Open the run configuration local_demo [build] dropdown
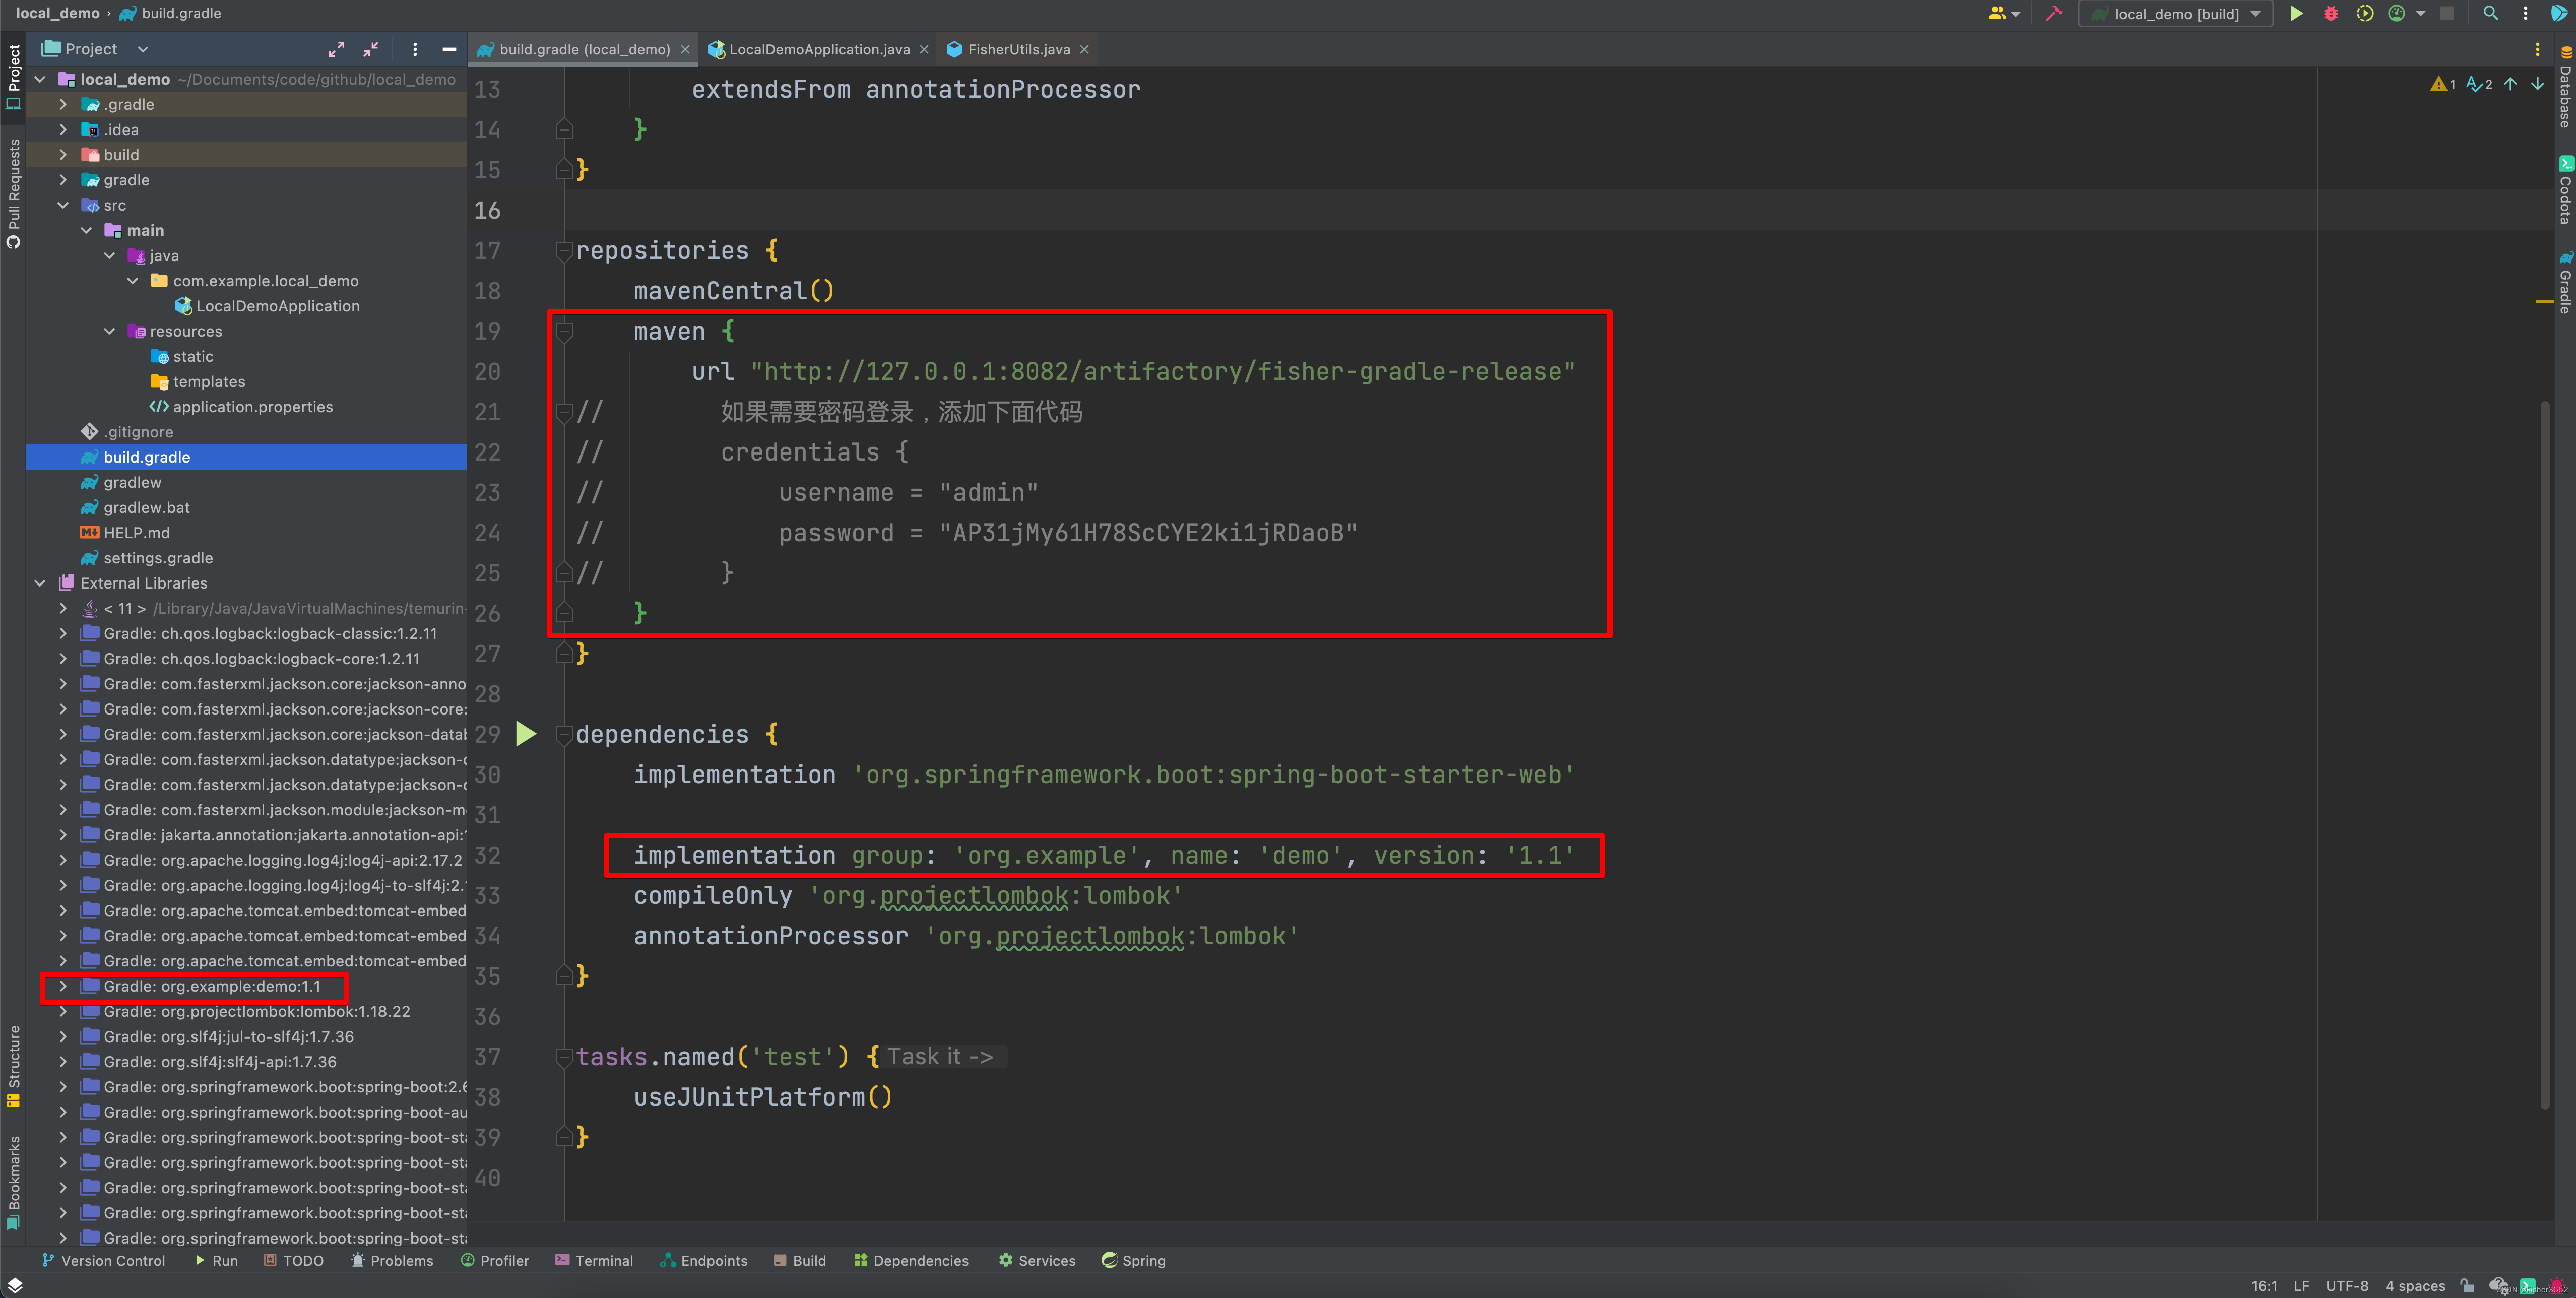This screenshot has height=1298, width=2576. (x=2176, y=14)
